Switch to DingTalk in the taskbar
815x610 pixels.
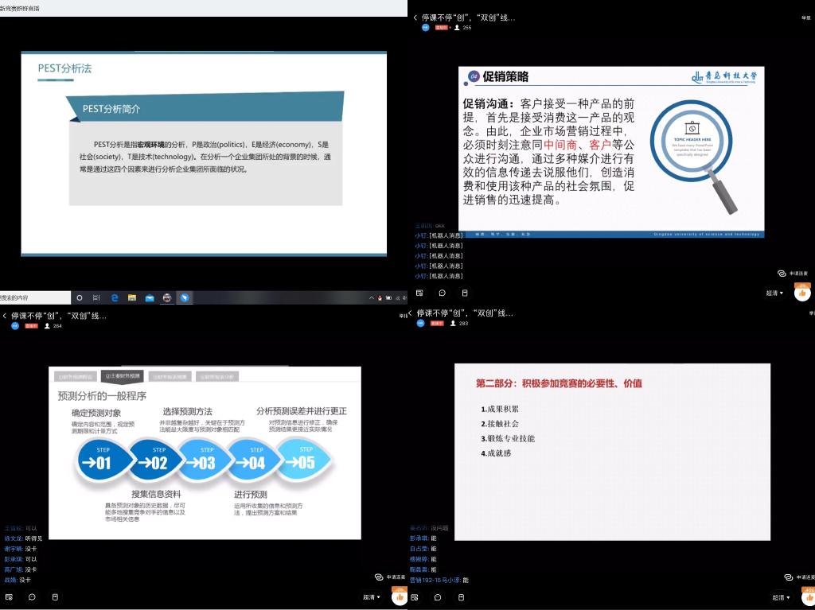point(185,297)
